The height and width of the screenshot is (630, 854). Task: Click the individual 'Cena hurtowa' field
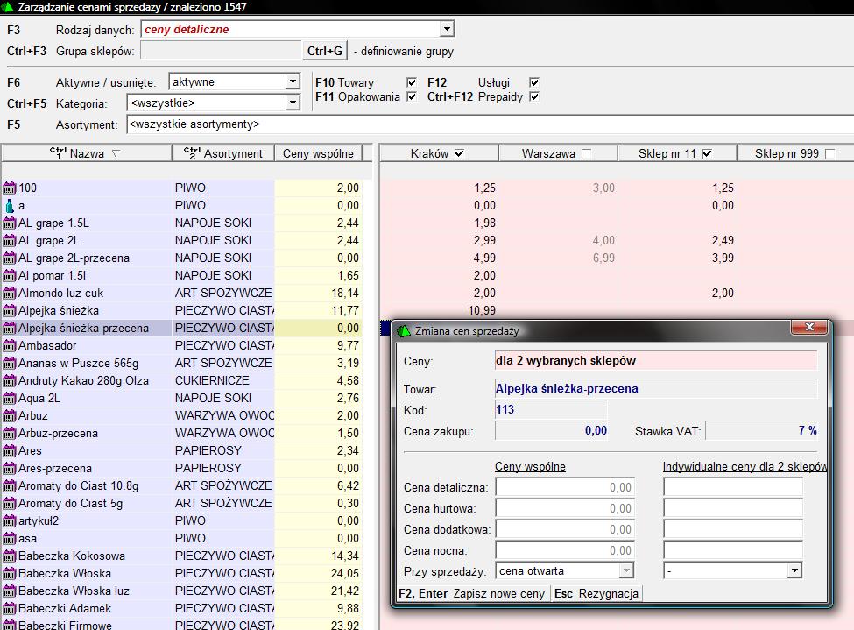point(733,508)
